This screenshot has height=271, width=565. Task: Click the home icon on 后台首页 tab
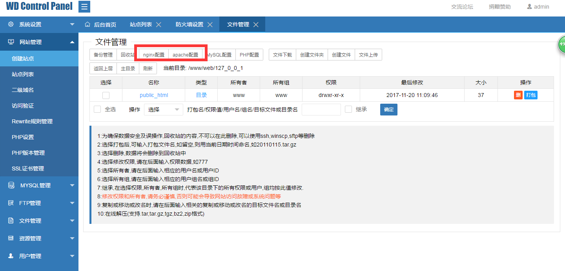[87, 24]
